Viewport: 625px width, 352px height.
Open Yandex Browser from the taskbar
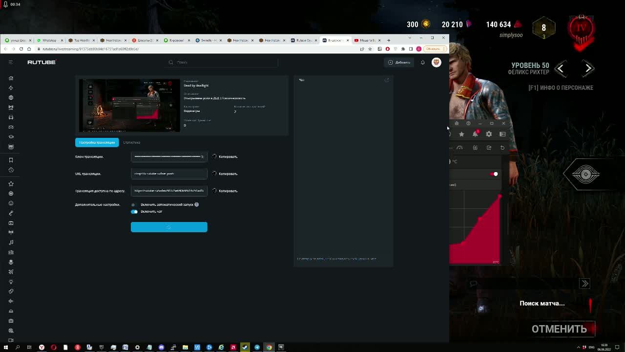pyautogui.click(x=42, y=347)
